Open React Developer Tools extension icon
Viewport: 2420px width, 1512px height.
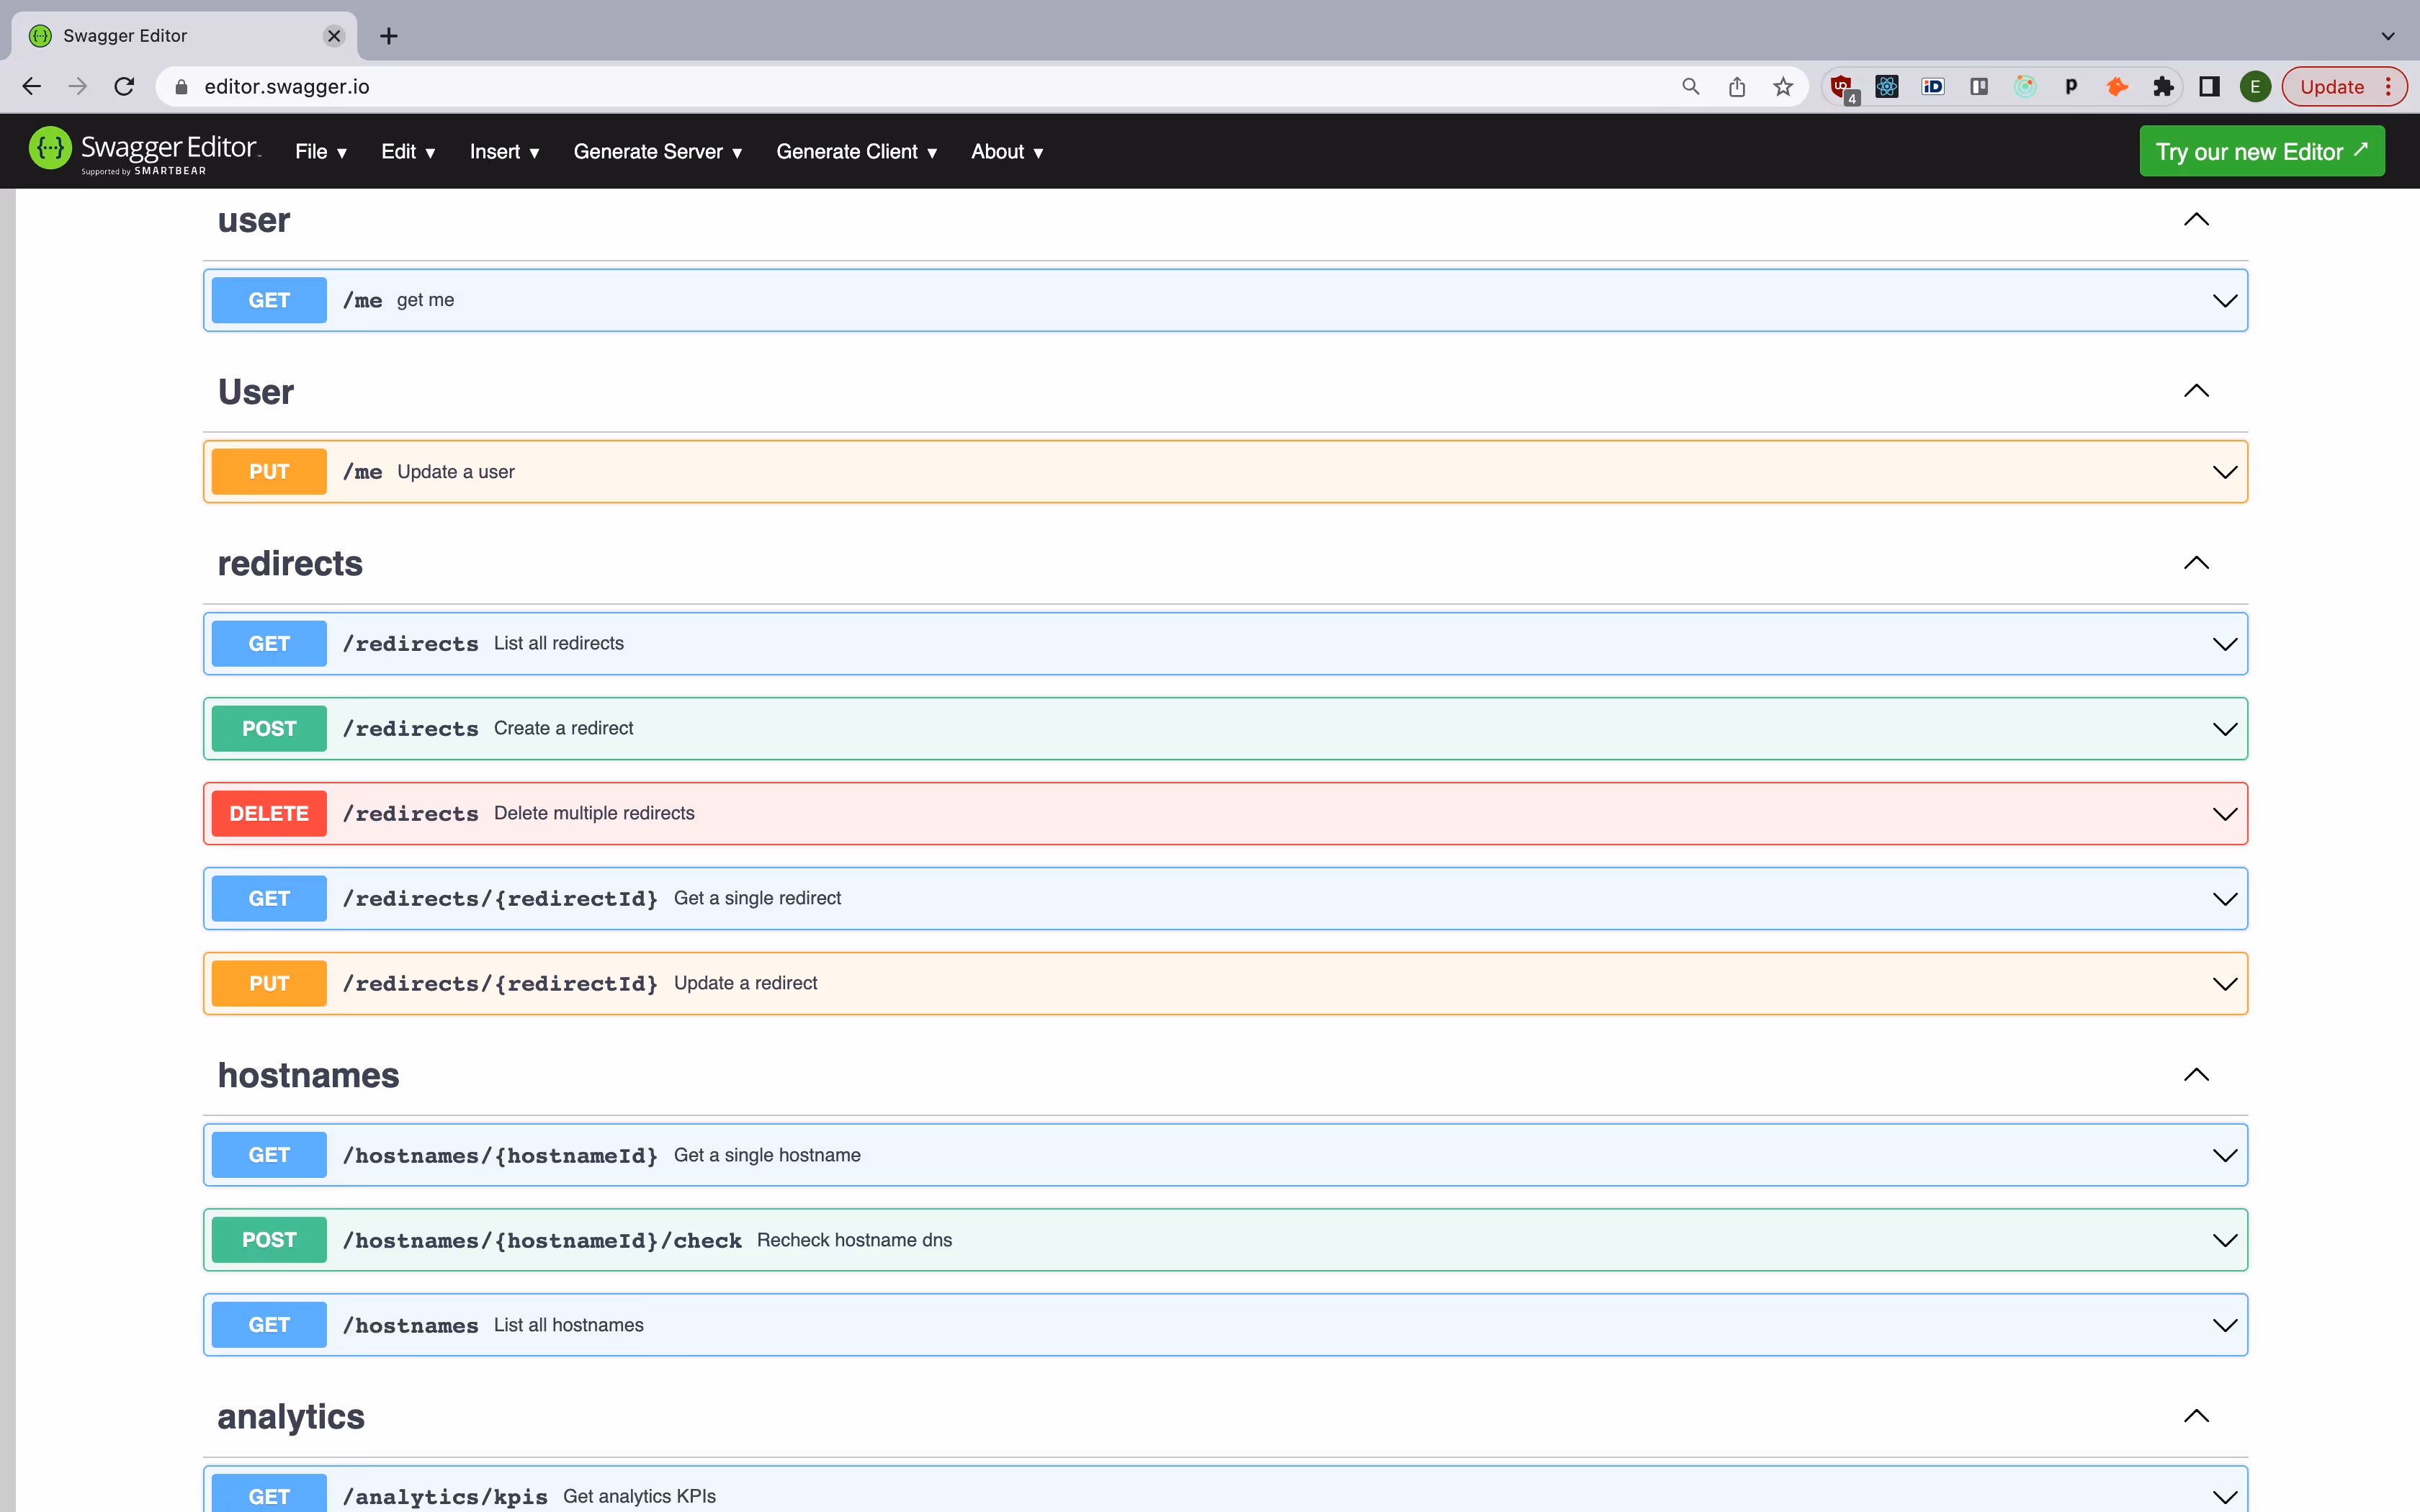coord(1887,87)
